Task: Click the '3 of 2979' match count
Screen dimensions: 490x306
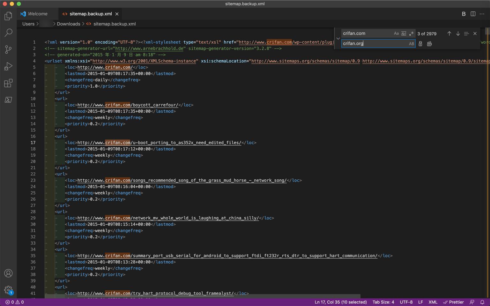Action: (x=427, y=34)
